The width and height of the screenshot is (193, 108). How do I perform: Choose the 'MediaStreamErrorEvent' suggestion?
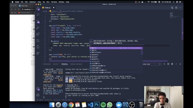coord(116,72)
